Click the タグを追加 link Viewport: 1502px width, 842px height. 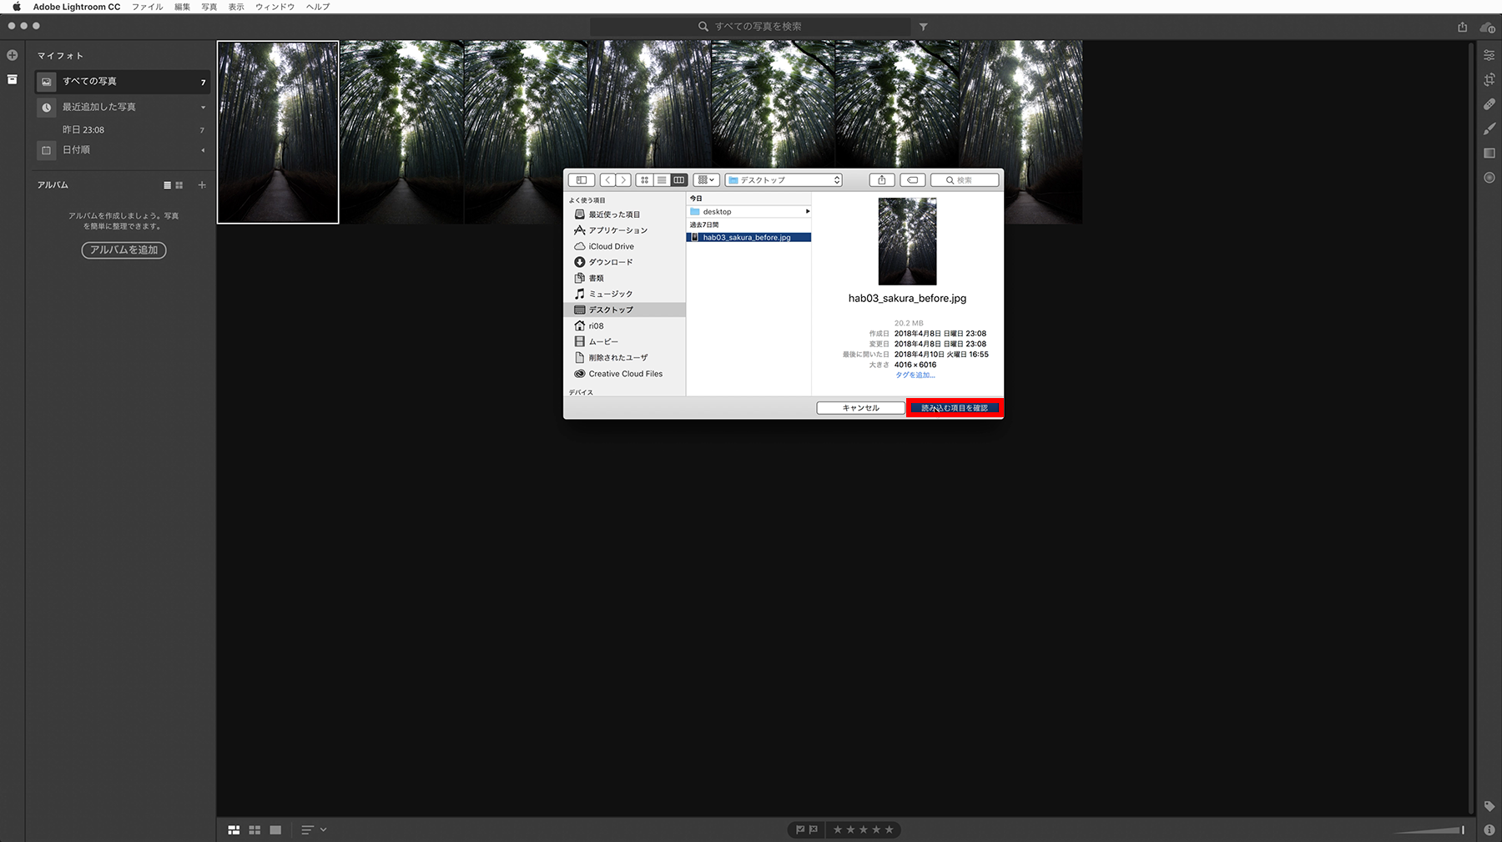pyautogui.click(x=915, y=376)
